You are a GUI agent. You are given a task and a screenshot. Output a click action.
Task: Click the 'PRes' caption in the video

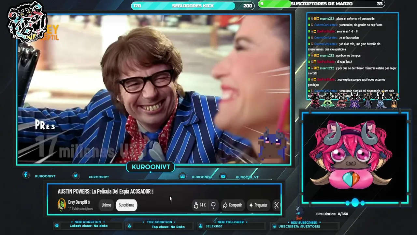(x=46, y=125)
